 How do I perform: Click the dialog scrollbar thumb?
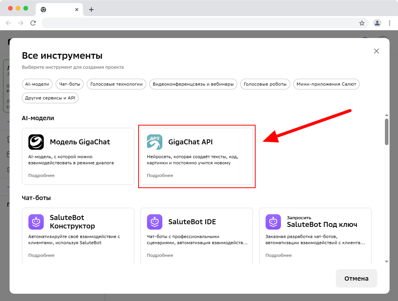(386, 132)
